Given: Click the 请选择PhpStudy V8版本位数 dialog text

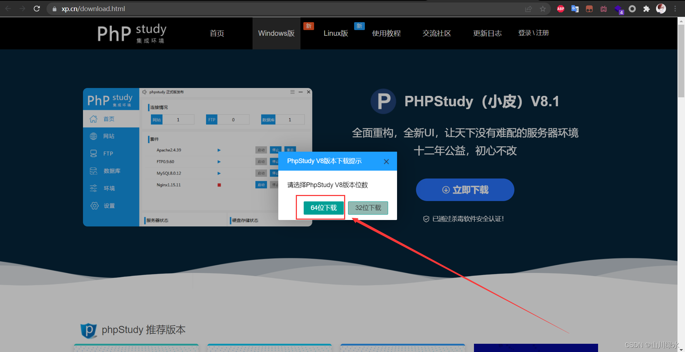Looking at the screenshot, I should pos(327,185).
